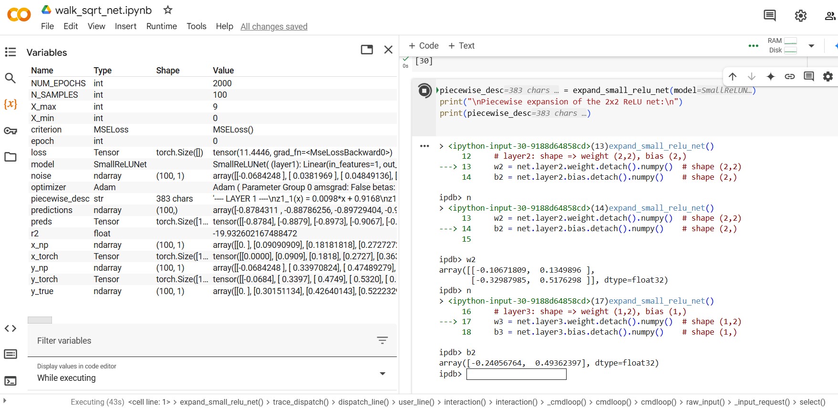Viewport: 838px width, 408px height.
Task: Move cell down with arrow icon
Action: pyautogui.click(x=752, y=76)
